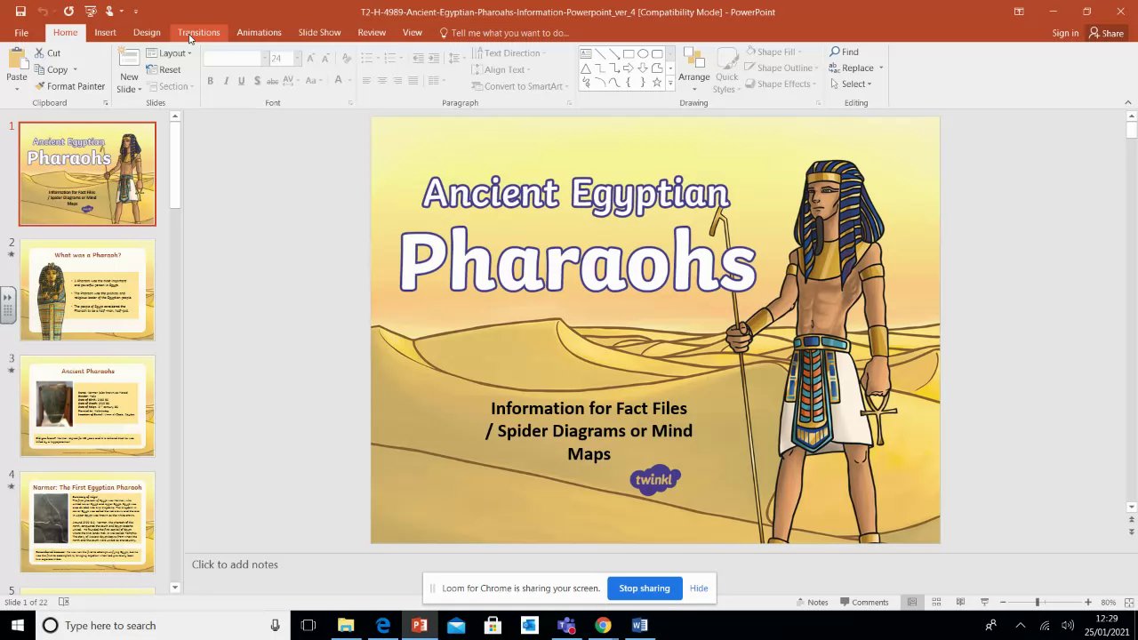This screenshot has width=1138, height=640.
Task: Reset the slide layout
Action: [164, 69]
